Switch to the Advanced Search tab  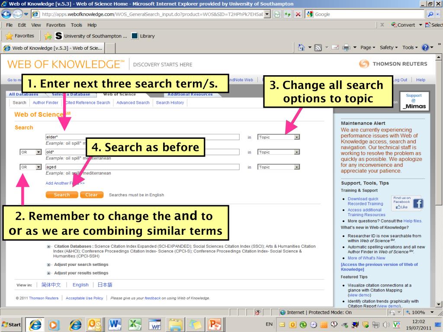133,103
